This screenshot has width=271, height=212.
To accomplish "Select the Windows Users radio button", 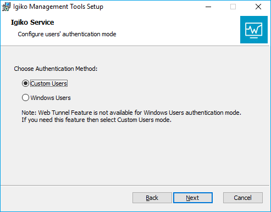I will [x=25, y=98].
